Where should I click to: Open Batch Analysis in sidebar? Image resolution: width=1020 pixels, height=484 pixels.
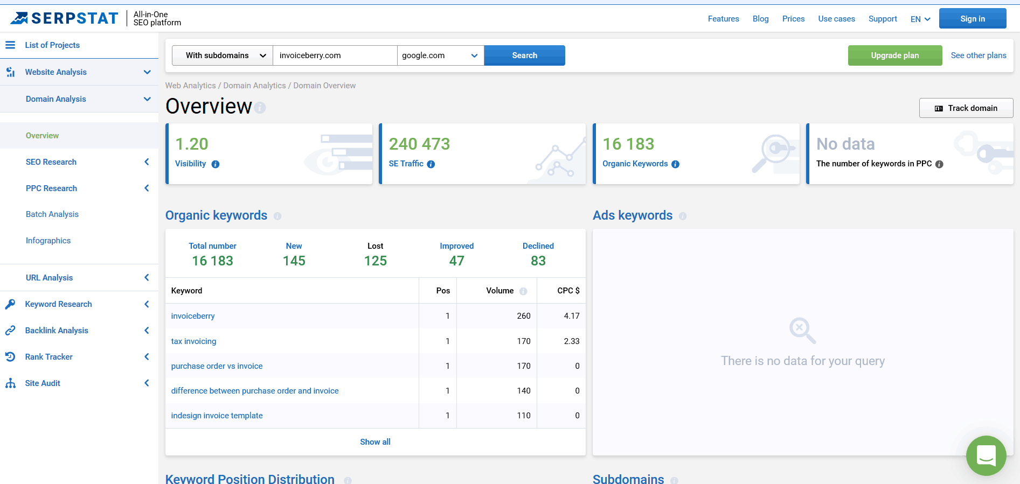point(52,214)
